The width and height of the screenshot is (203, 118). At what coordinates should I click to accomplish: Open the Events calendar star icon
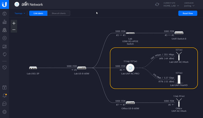click(x=5, y=87)
